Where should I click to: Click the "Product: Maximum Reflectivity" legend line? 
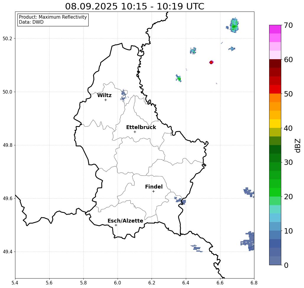[x=53, y=17]
